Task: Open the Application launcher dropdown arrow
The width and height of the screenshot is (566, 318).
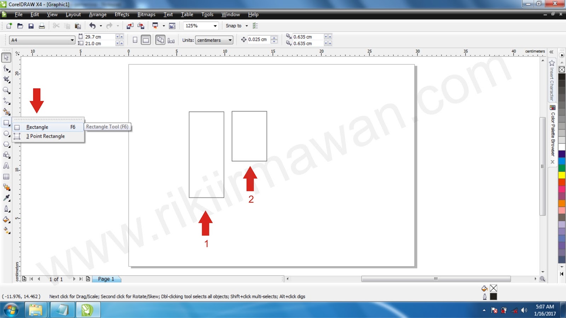Action: (x=164, y=26)
